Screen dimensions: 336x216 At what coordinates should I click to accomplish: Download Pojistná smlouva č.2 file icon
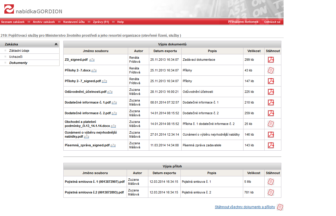[x=271, y=192]
